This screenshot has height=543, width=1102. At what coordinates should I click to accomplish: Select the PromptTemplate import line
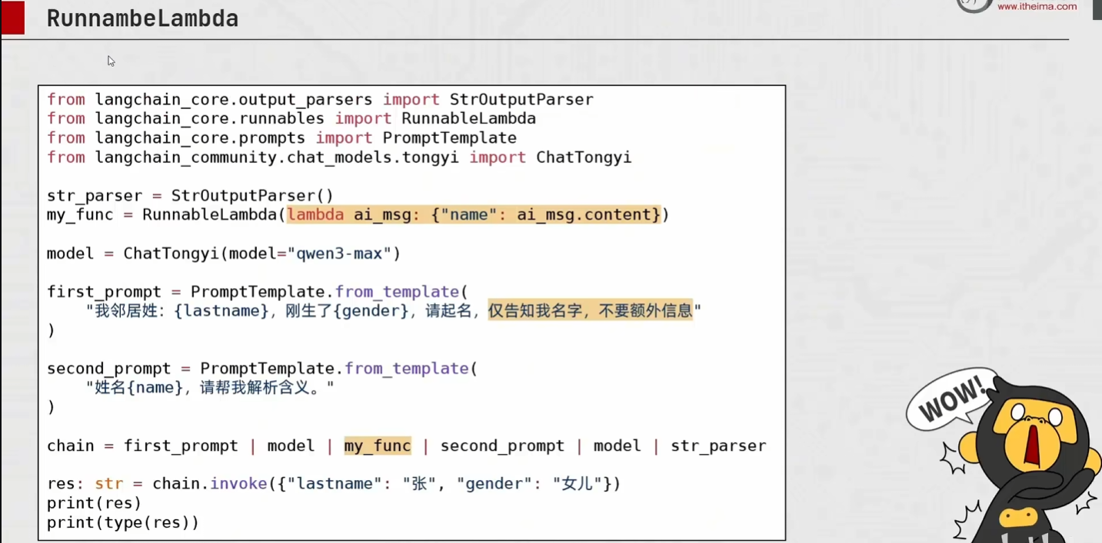coord(281,137)
